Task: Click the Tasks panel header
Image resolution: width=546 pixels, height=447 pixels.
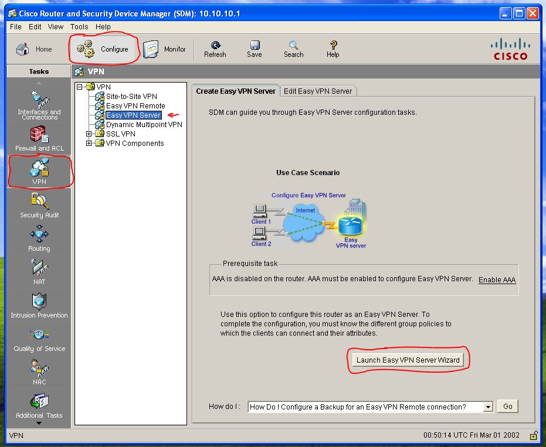Action: tap(39, 71)
